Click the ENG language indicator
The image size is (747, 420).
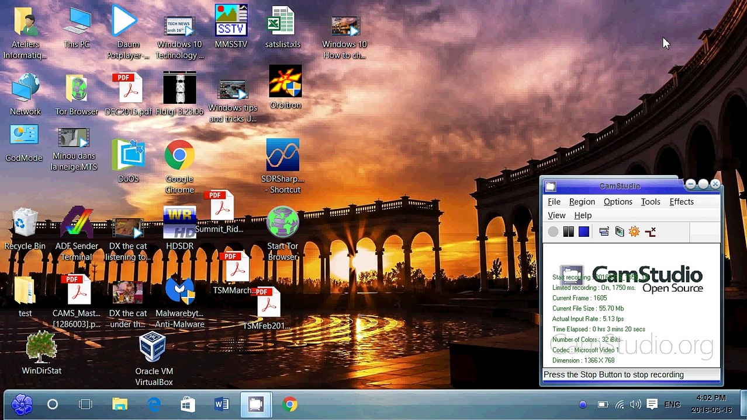[x=672, y=404]
